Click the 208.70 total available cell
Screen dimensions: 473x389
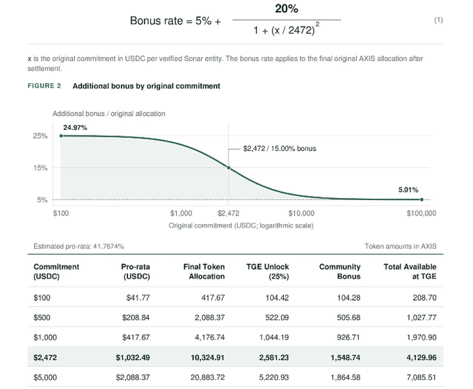coord(424,298)
